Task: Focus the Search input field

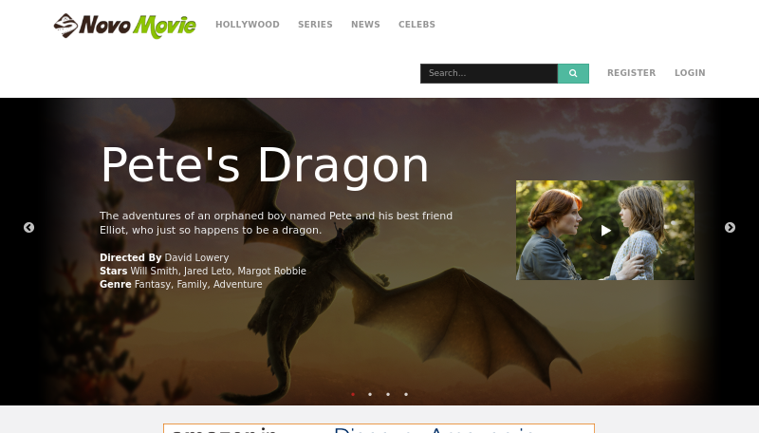Action: coord(489,73)
